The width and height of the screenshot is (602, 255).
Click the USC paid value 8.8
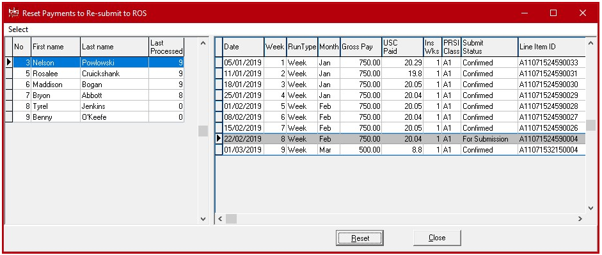coord(402,150)
